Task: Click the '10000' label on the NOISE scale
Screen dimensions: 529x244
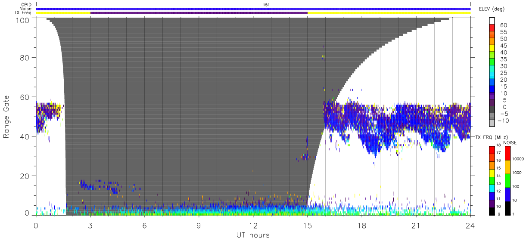Action: [519, 159]
